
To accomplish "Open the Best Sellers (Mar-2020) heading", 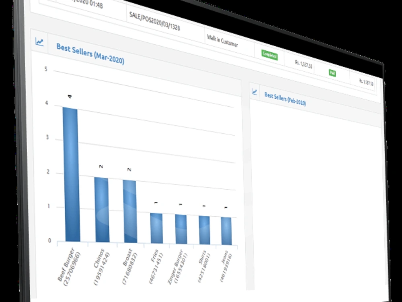I will pyautogui.click(x=90, y=54).
